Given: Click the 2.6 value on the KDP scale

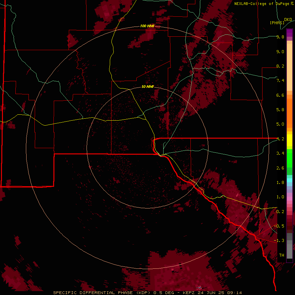Looking at the screenshot, I should tap(280, 168).
